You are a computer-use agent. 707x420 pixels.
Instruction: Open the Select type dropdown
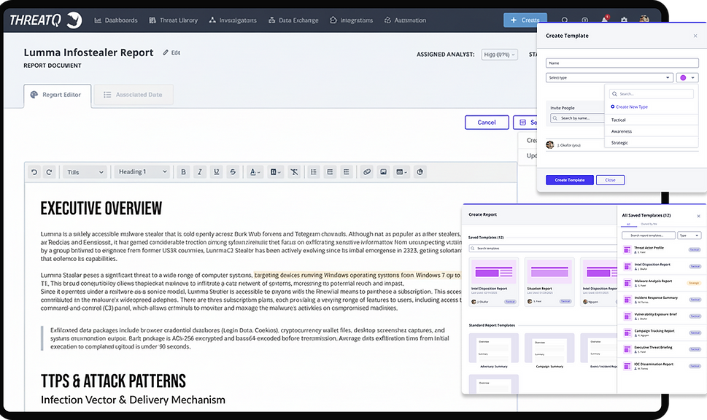pos(609,77)
